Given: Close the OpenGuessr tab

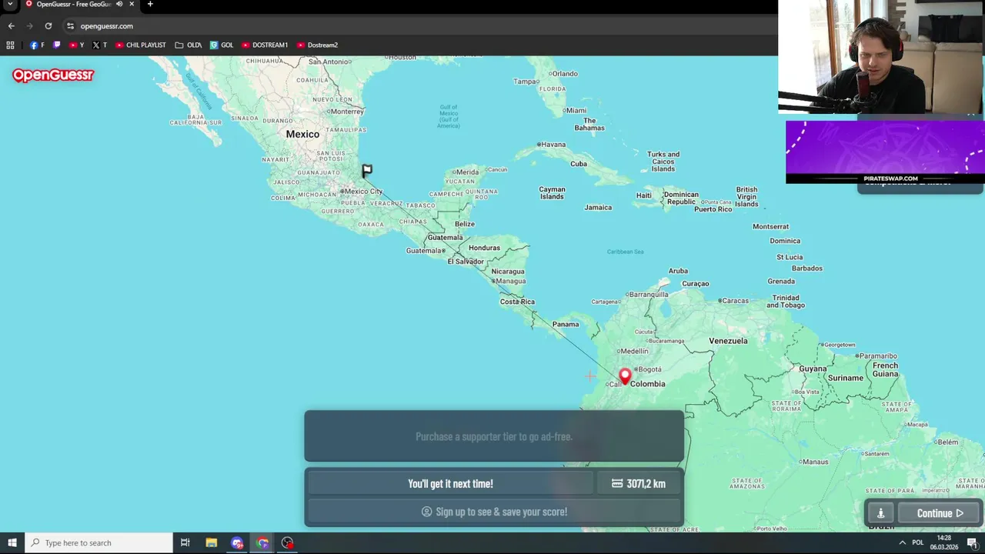Looking at the screenshot, I should point(132,4).
